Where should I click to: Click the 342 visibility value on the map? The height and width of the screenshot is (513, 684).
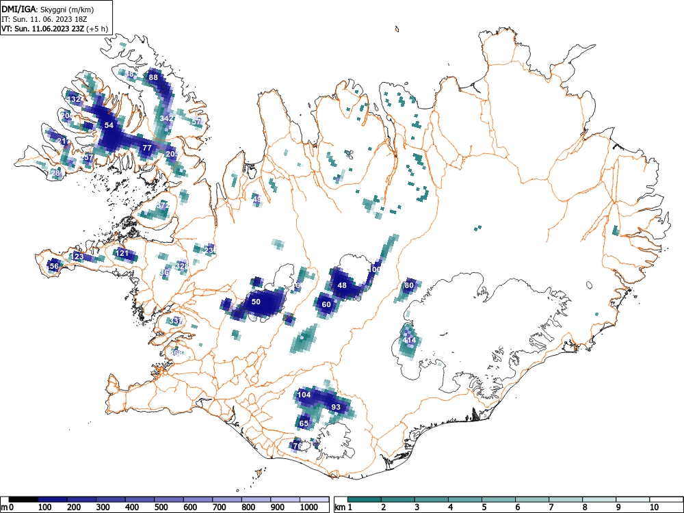click(x=167, y=118)
